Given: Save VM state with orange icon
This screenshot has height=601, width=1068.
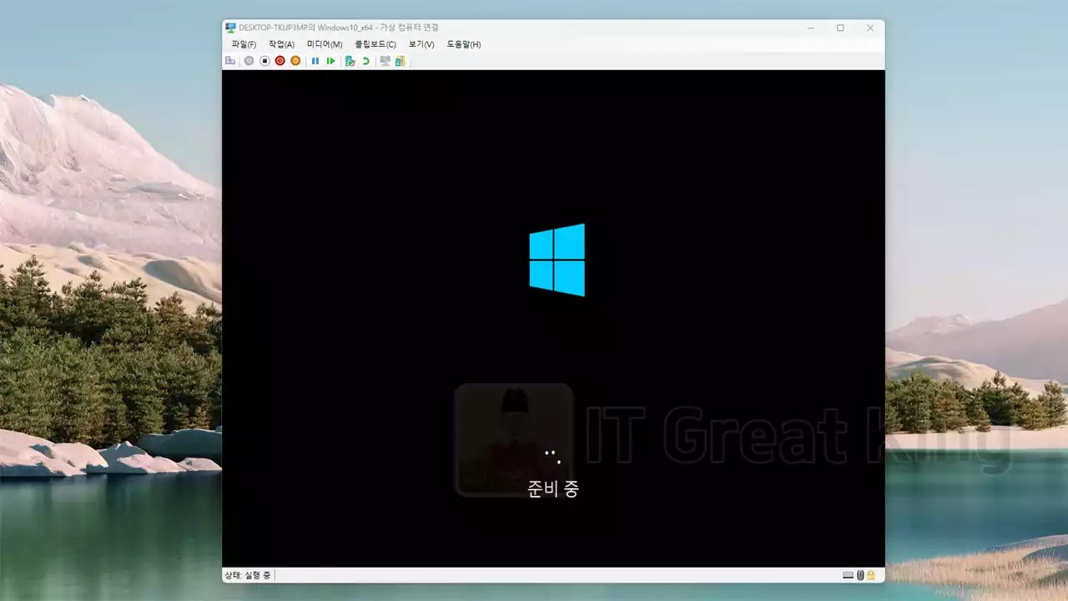Looking at the screenshot, I should coord(295,61).
